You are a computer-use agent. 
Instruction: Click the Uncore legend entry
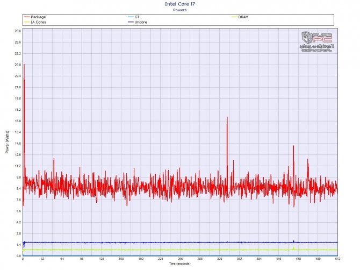[x=138, y=22]
